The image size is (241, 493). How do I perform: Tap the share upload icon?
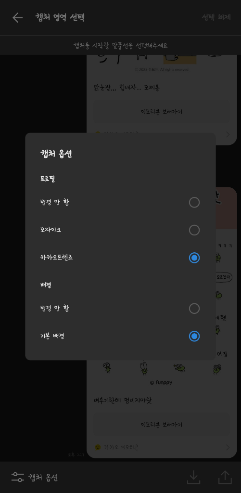pyautogui.click(x=225, y=477)
